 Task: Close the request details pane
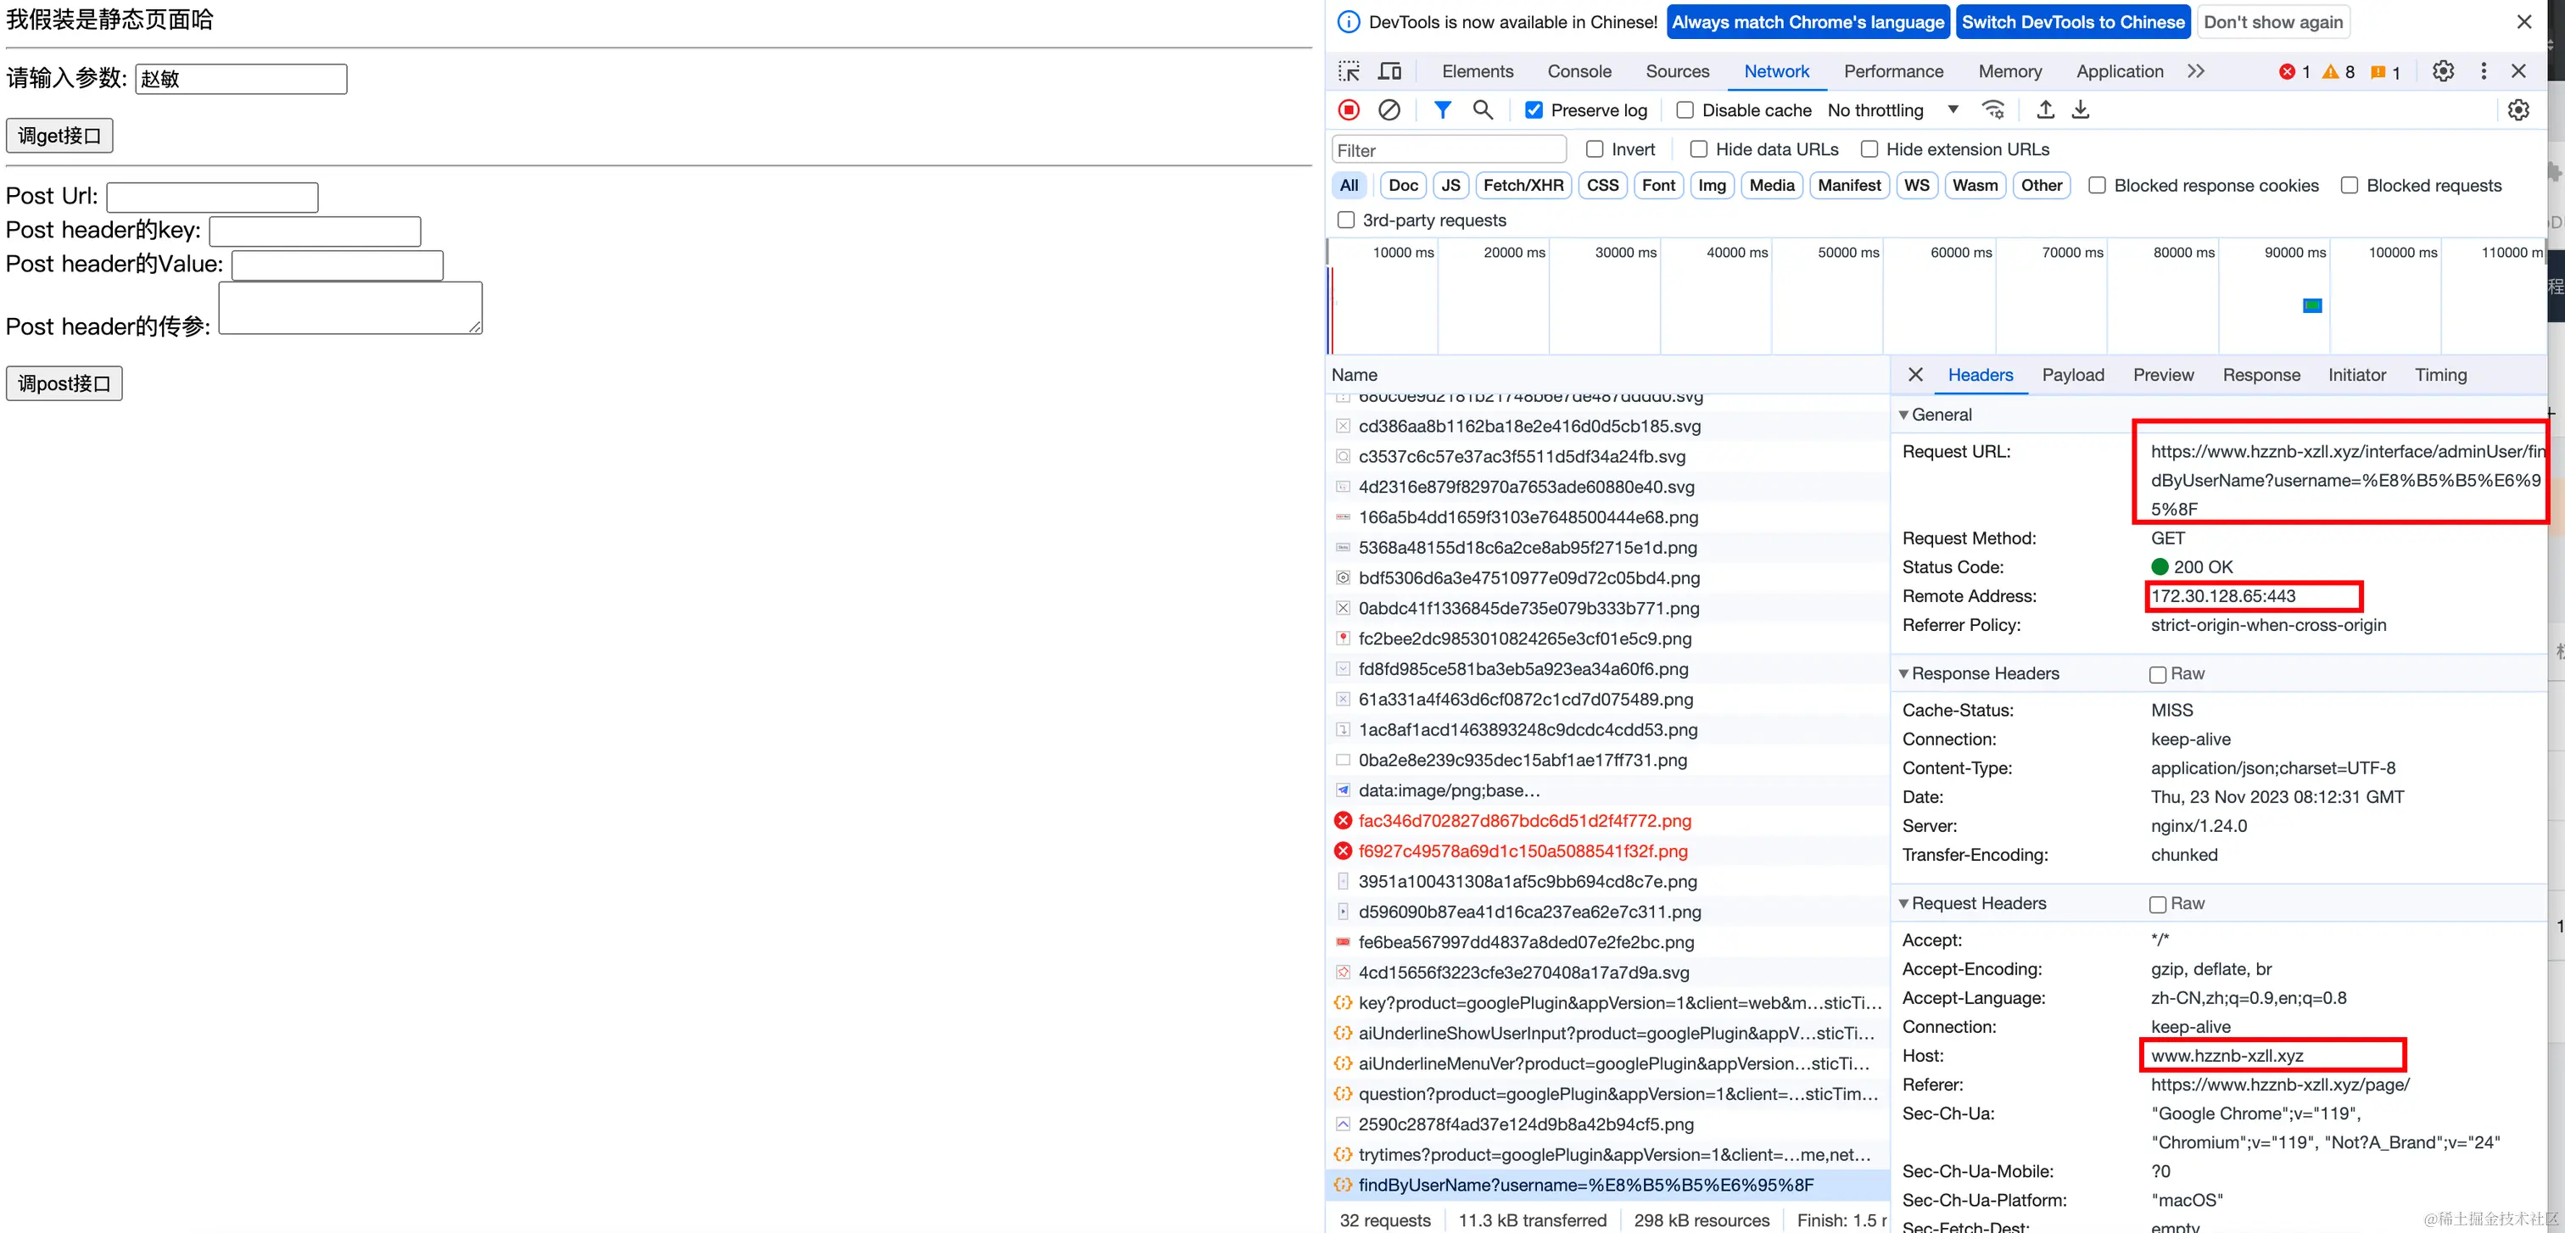click(x=1914, y=375)
